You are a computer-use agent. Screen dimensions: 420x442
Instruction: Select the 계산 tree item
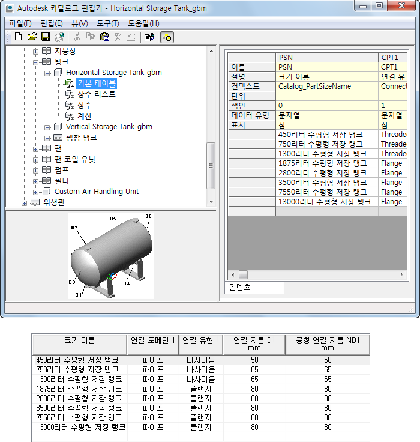[x=85, y=116]
